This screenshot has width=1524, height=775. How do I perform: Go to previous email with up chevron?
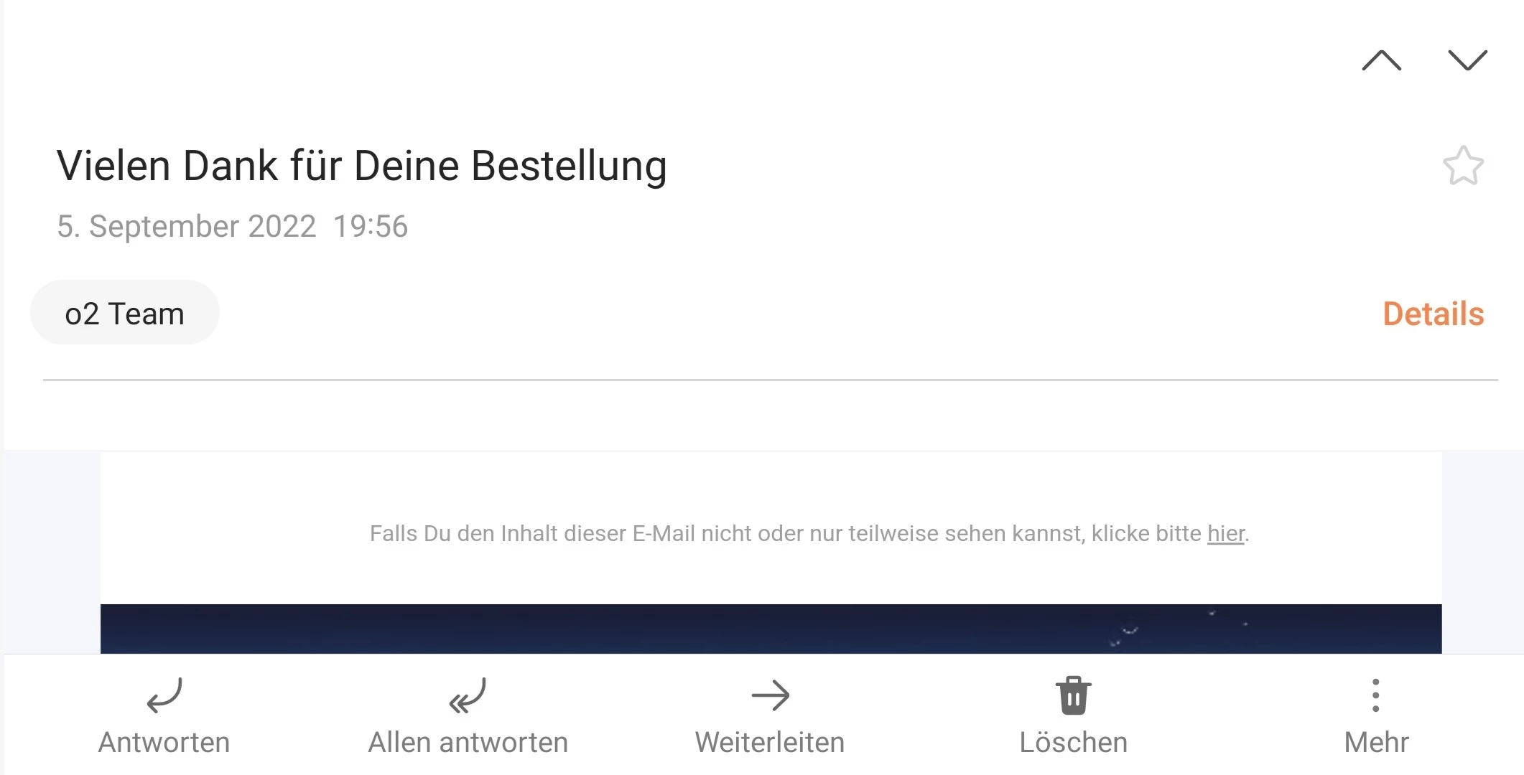(x=1381, y=60)
